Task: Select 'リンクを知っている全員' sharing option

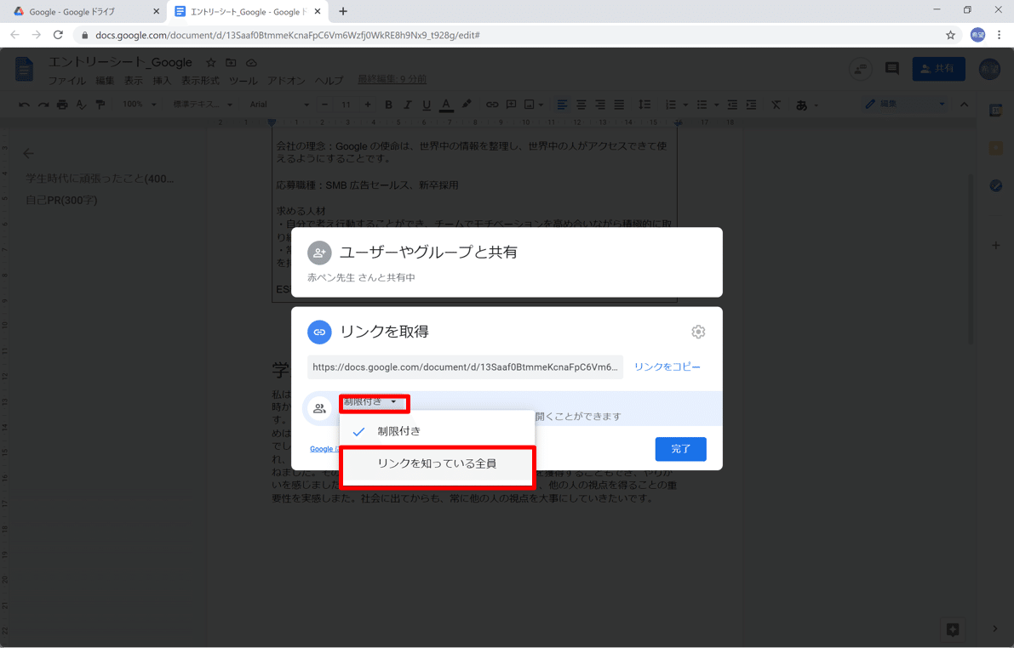Action: point(437,466)
